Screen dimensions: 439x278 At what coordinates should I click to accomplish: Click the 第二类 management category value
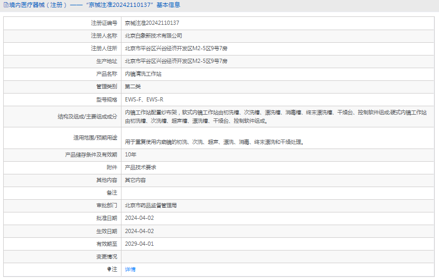[133, 87]
